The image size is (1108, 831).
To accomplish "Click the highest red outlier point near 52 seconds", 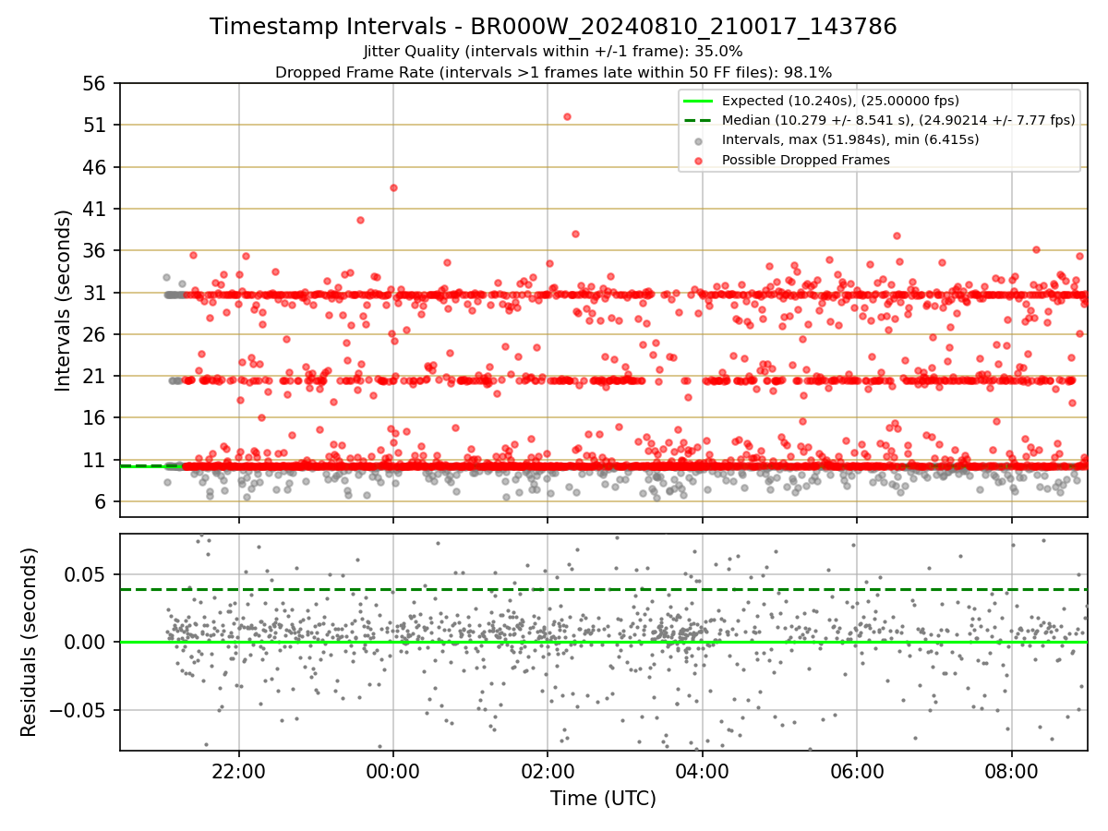I will point(567,116).
